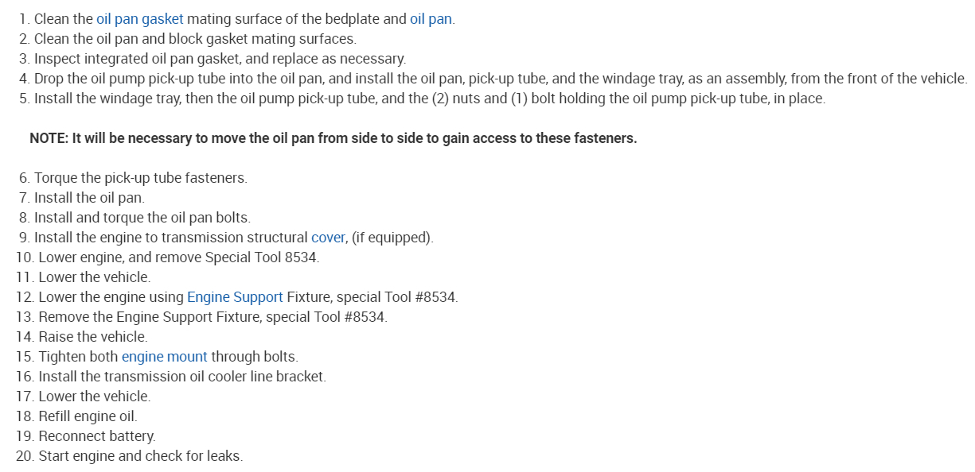Click step 10 'Lower engine, and remove Special Tool 8534'
This screenshot has height=472, width=975.
click(x=178, y=257)
